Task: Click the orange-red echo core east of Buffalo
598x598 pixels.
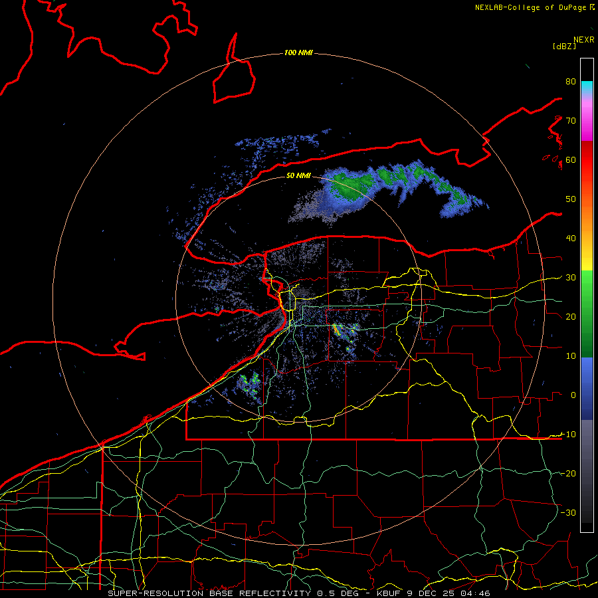Action: [x=336, y=329]
